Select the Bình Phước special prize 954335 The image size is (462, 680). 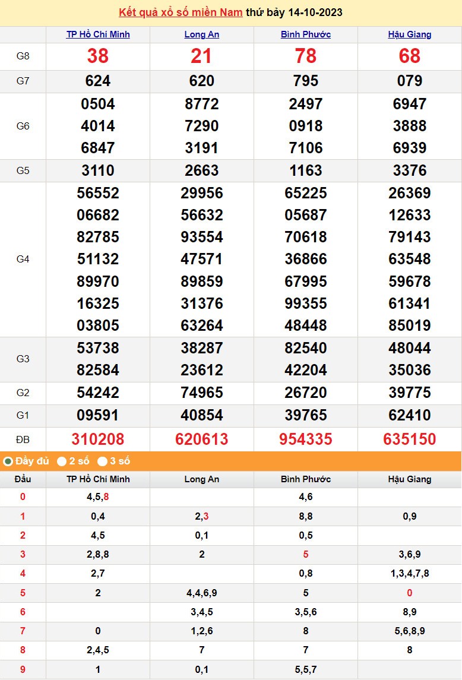(306, 439)
